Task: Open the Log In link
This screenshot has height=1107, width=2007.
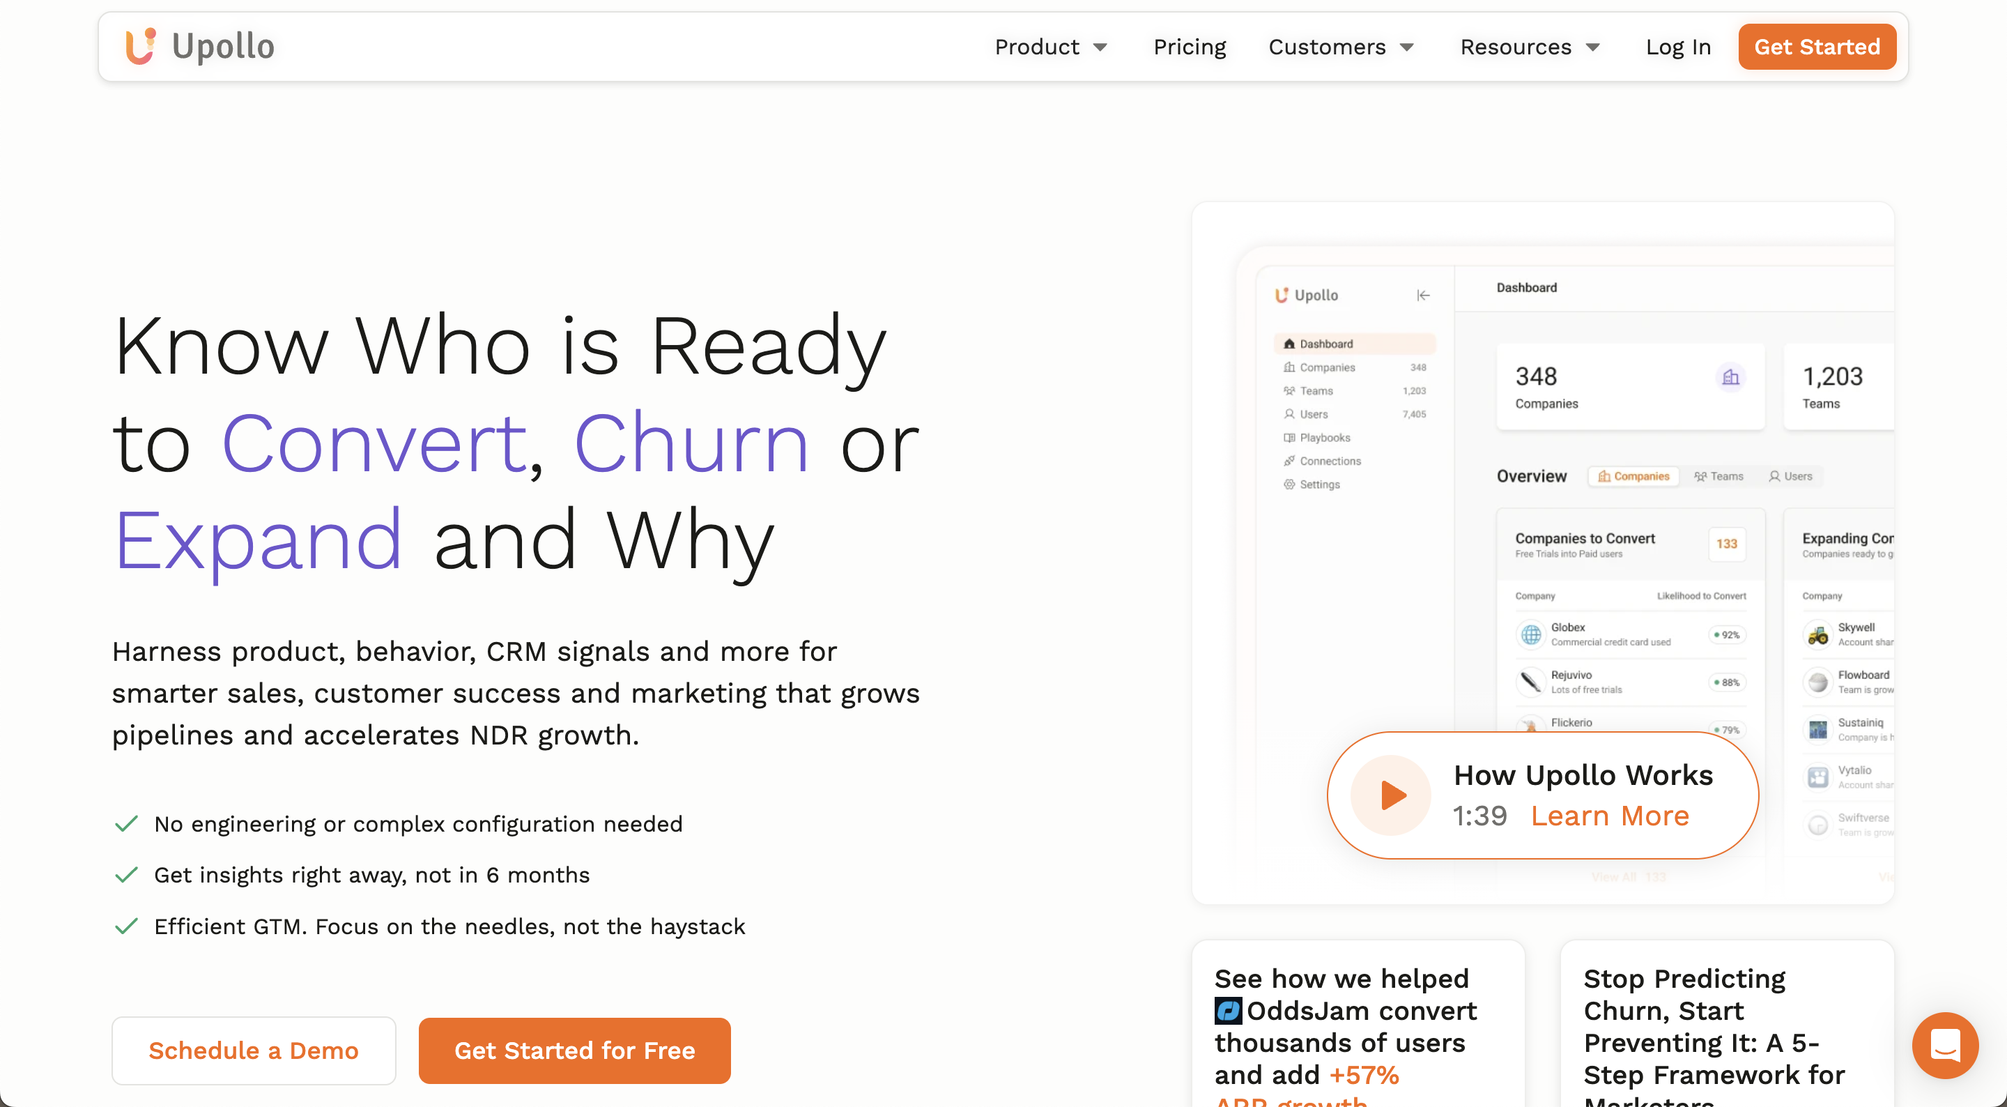Action: [1678, 47]
